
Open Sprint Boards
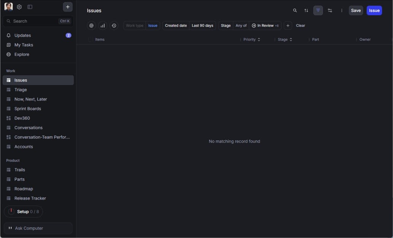[38, 109]
